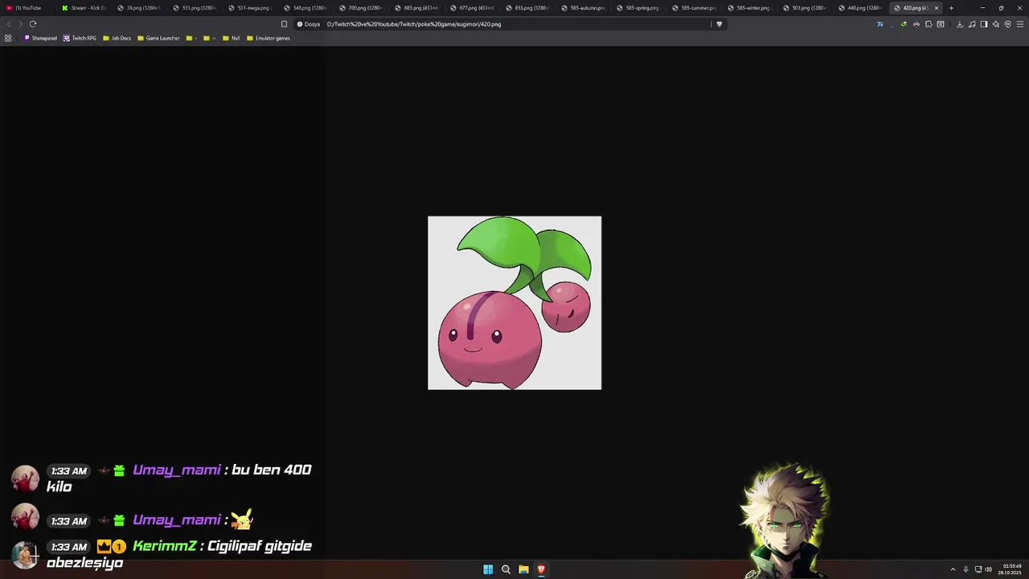Switch to the 700.png tab

[x=361, y=8]
